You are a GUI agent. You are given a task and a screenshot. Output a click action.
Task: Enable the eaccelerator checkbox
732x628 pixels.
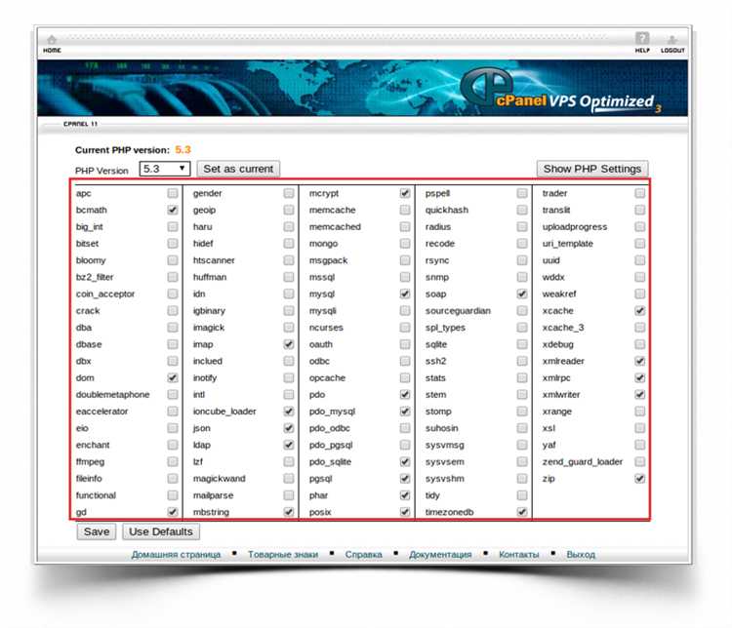pos(173,412)
